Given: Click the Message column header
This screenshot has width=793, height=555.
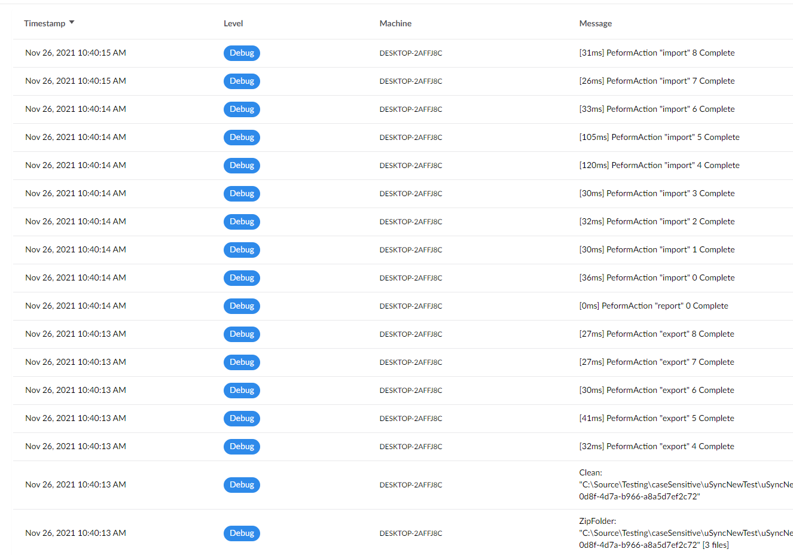Looking at the screenshot, I should pyautogui.click(x=595, y=23).
